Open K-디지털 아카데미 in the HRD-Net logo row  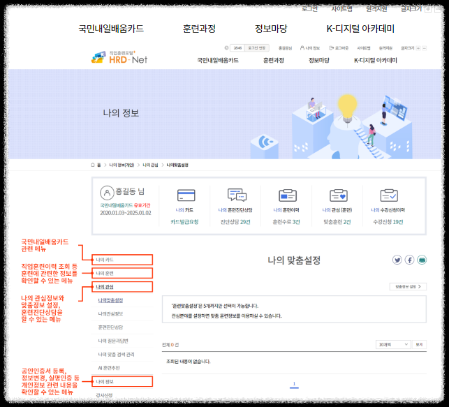[x=376, y=60]
